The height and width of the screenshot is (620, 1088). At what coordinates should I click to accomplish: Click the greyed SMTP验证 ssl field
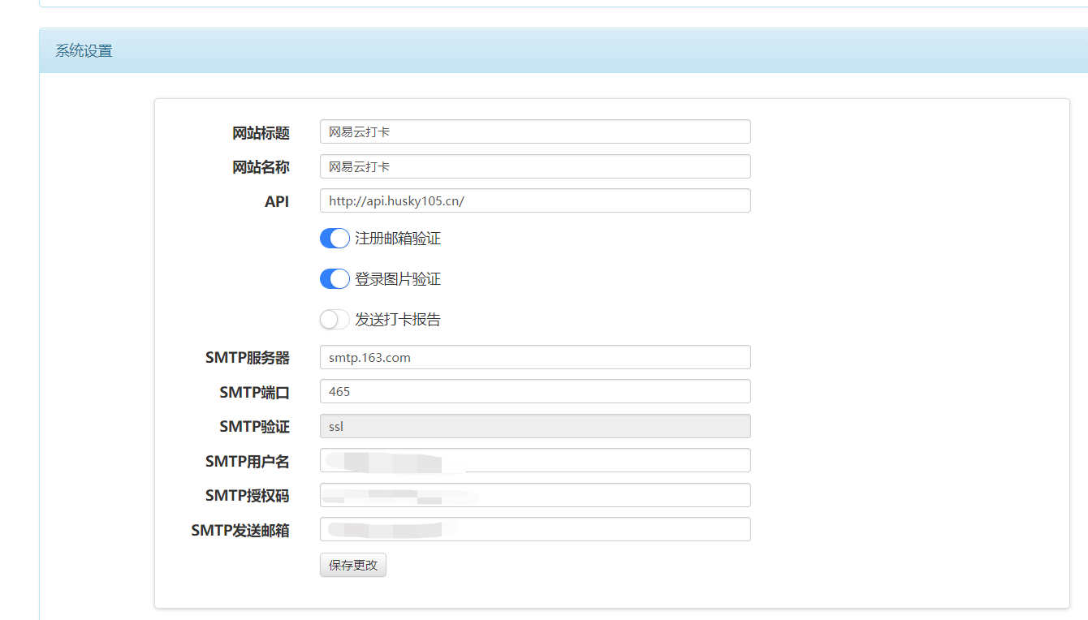pos(534,426)
